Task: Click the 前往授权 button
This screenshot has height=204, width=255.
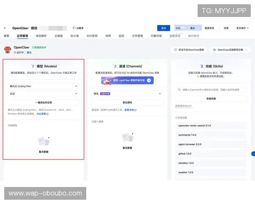Action: coord(127,102)
